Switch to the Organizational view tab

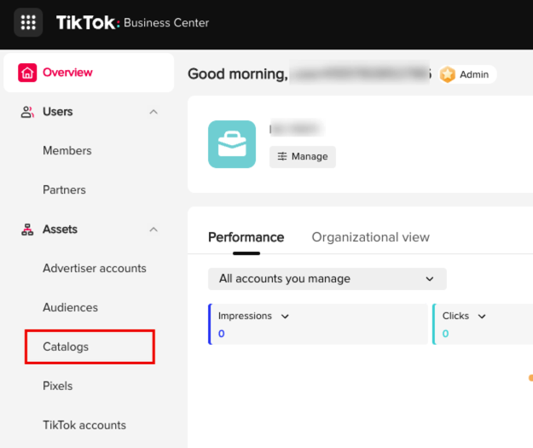[x=370, y=237]
